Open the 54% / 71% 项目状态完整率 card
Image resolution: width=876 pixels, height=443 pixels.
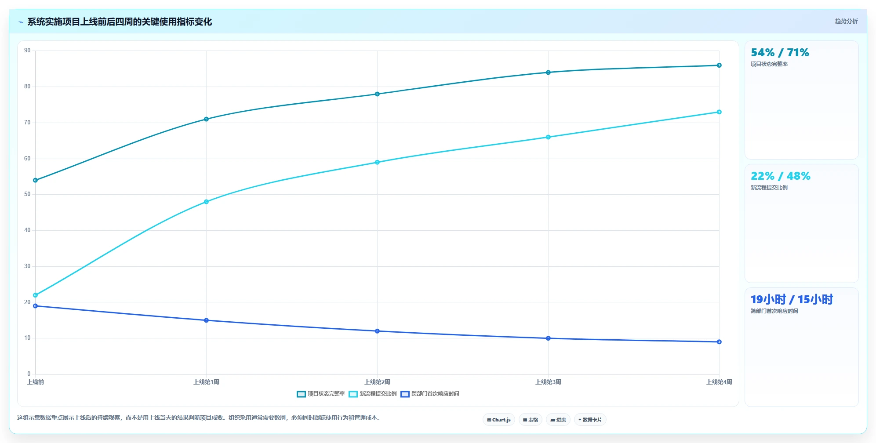click(801, 100)
